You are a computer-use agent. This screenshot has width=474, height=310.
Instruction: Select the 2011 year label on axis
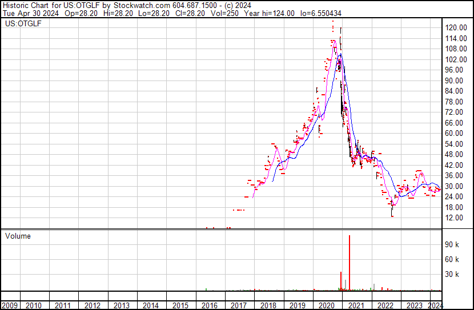tap(63, 305)
